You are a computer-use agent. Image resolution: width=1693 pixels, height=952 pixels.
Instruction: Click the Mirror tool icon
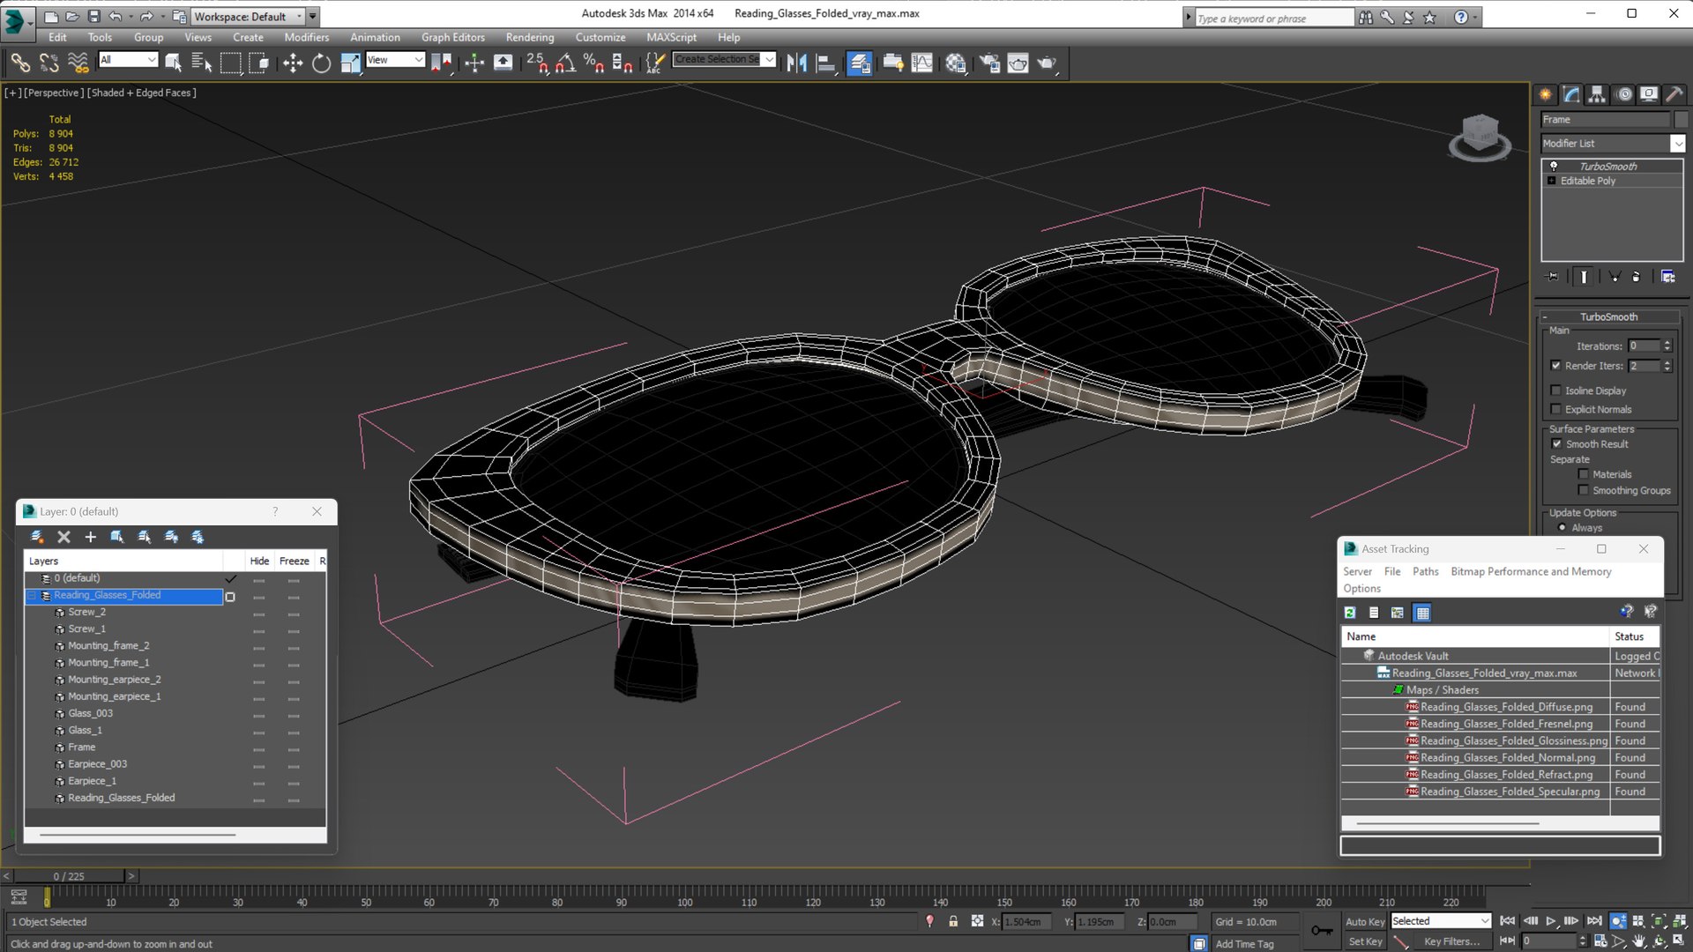coord(796,63)
